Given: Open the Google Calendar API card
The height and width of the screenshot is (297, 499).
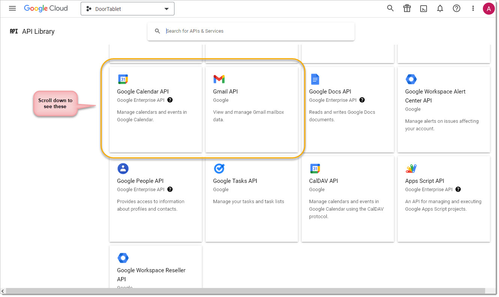Looking at the screenshot, I should (x=155, y=109).
